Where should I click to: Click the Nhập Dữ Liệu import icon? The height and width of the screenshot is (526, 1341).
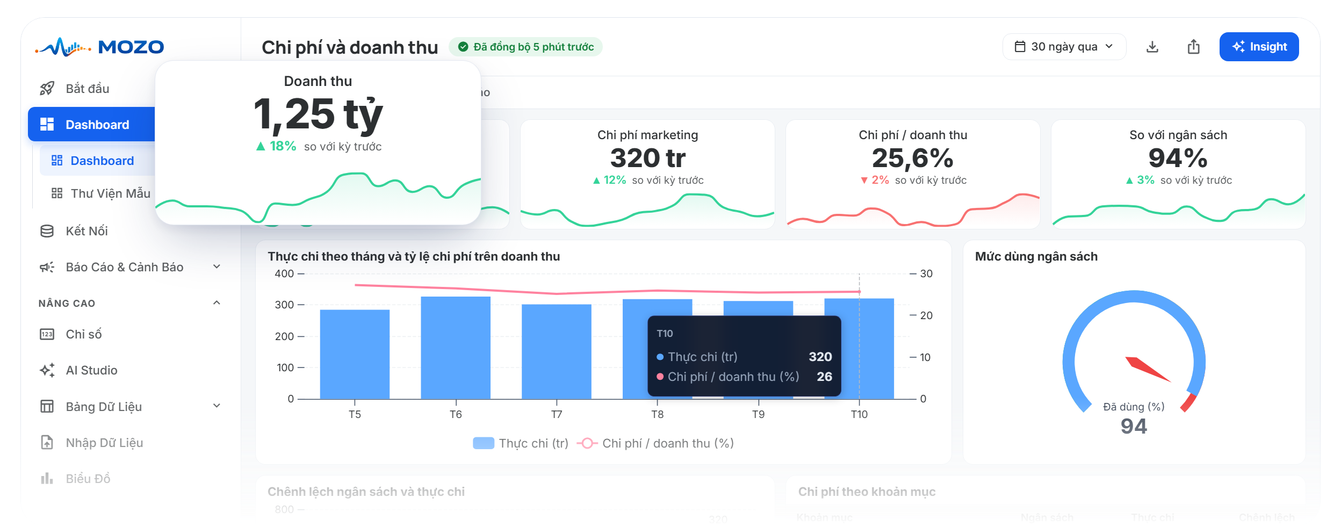pyautogui.click(x=47, y=442)
